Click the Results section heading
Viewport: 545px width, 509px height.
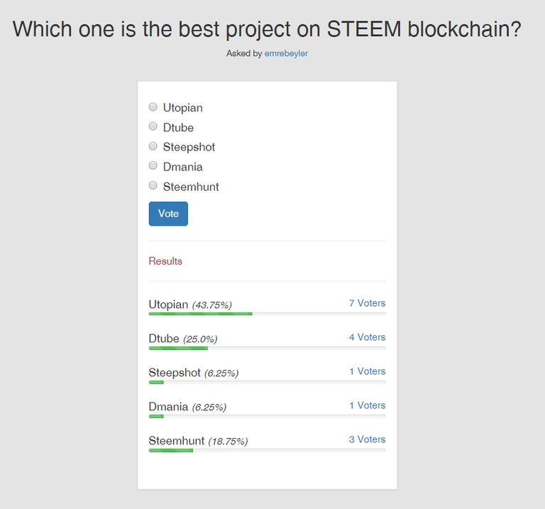165,261
